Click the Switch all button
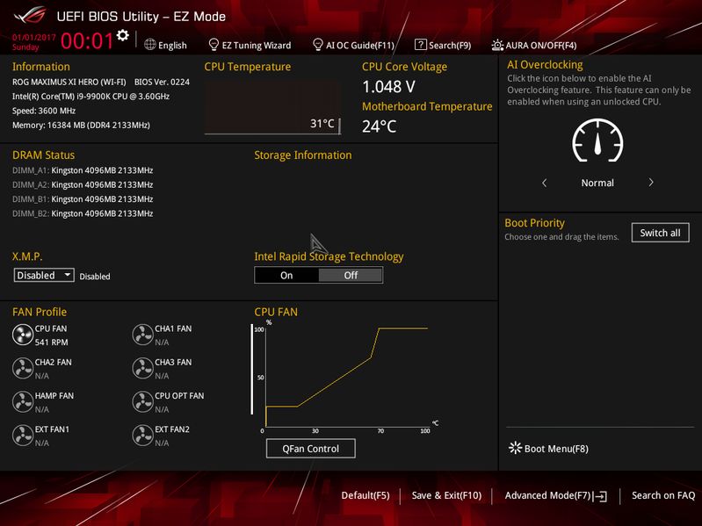Screen dimensions: 702x526 pyautogui.click(x=661, y=233)
